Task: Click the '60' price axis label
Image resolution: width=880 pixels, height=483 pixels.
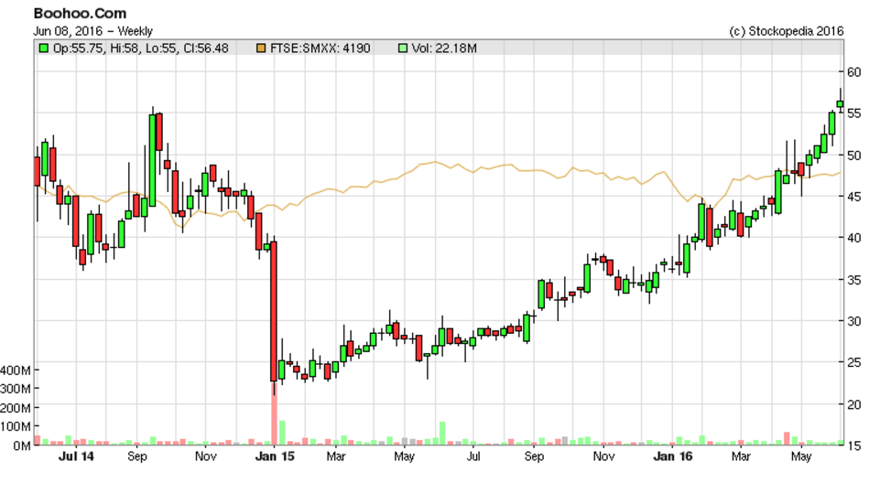Action: tap(853, 71)
